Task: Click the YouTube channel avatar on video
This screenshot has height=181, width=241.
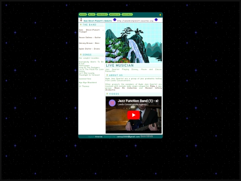Action: point(112,103)
